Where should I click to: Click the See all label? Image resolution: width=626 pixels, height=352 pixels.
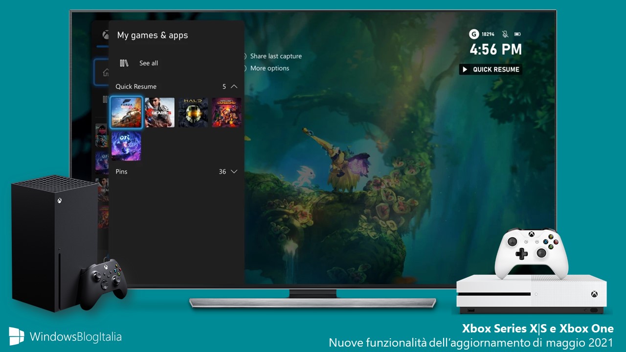[x=149, y=63]
